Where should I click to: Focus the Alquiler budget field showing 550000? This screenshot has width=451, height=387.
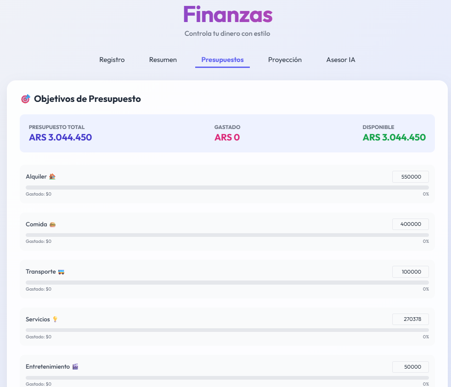click(411, 177)
